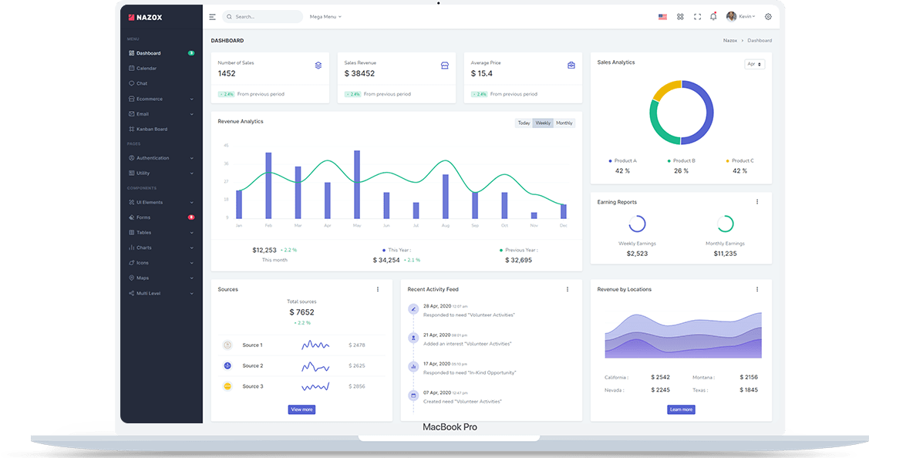Click the Source 2 icon
The width and height of the screenshot is (906, 458).
(227, 365)
